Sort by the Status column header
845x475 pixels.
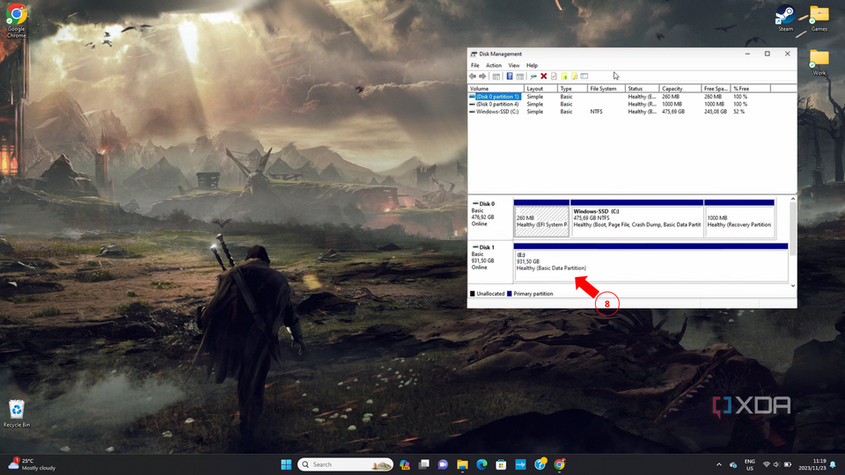pyautogui.click(x=642, y=88)
